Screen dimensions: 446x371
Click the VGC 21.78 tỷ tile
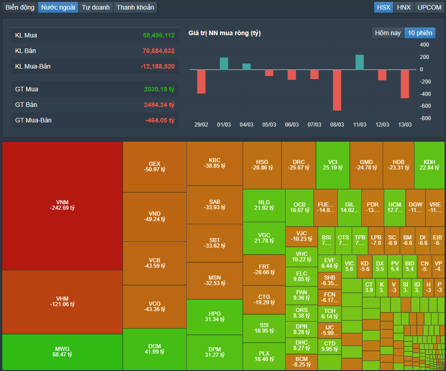pyautogui.click(x=264, y=238)
